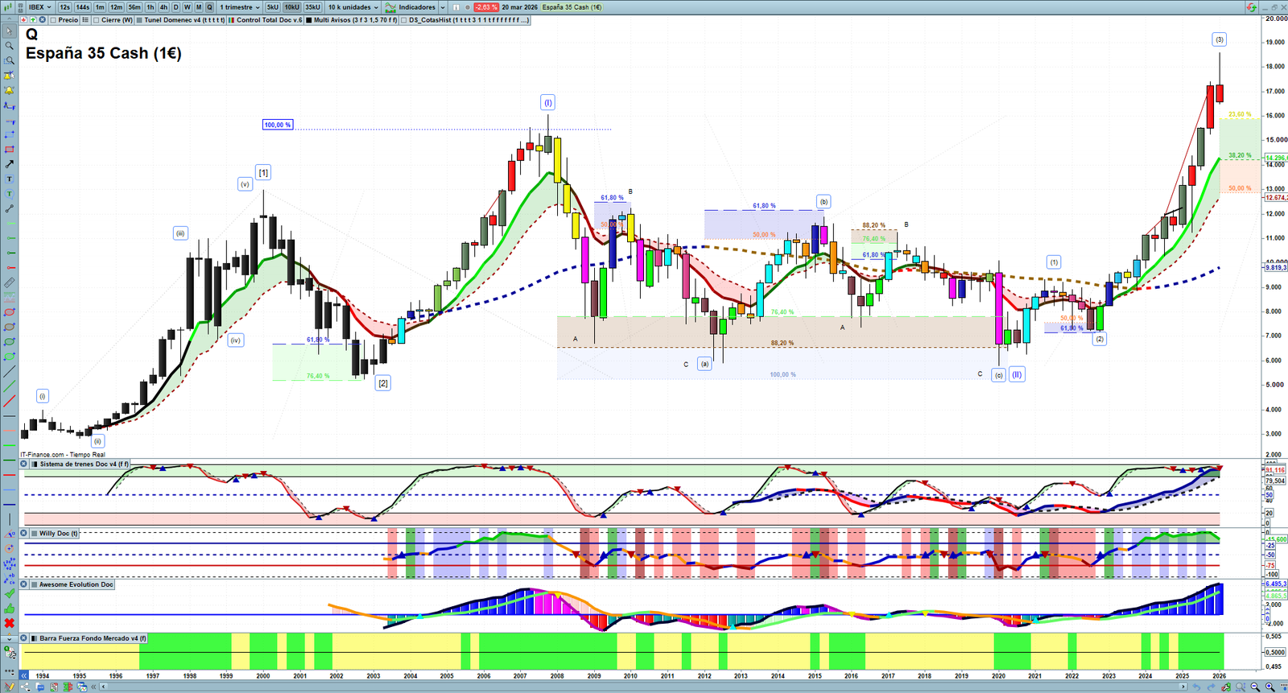Open the 10 k unidades dropdown
Screen dimensions: 1288x693
tap(353, 7)
